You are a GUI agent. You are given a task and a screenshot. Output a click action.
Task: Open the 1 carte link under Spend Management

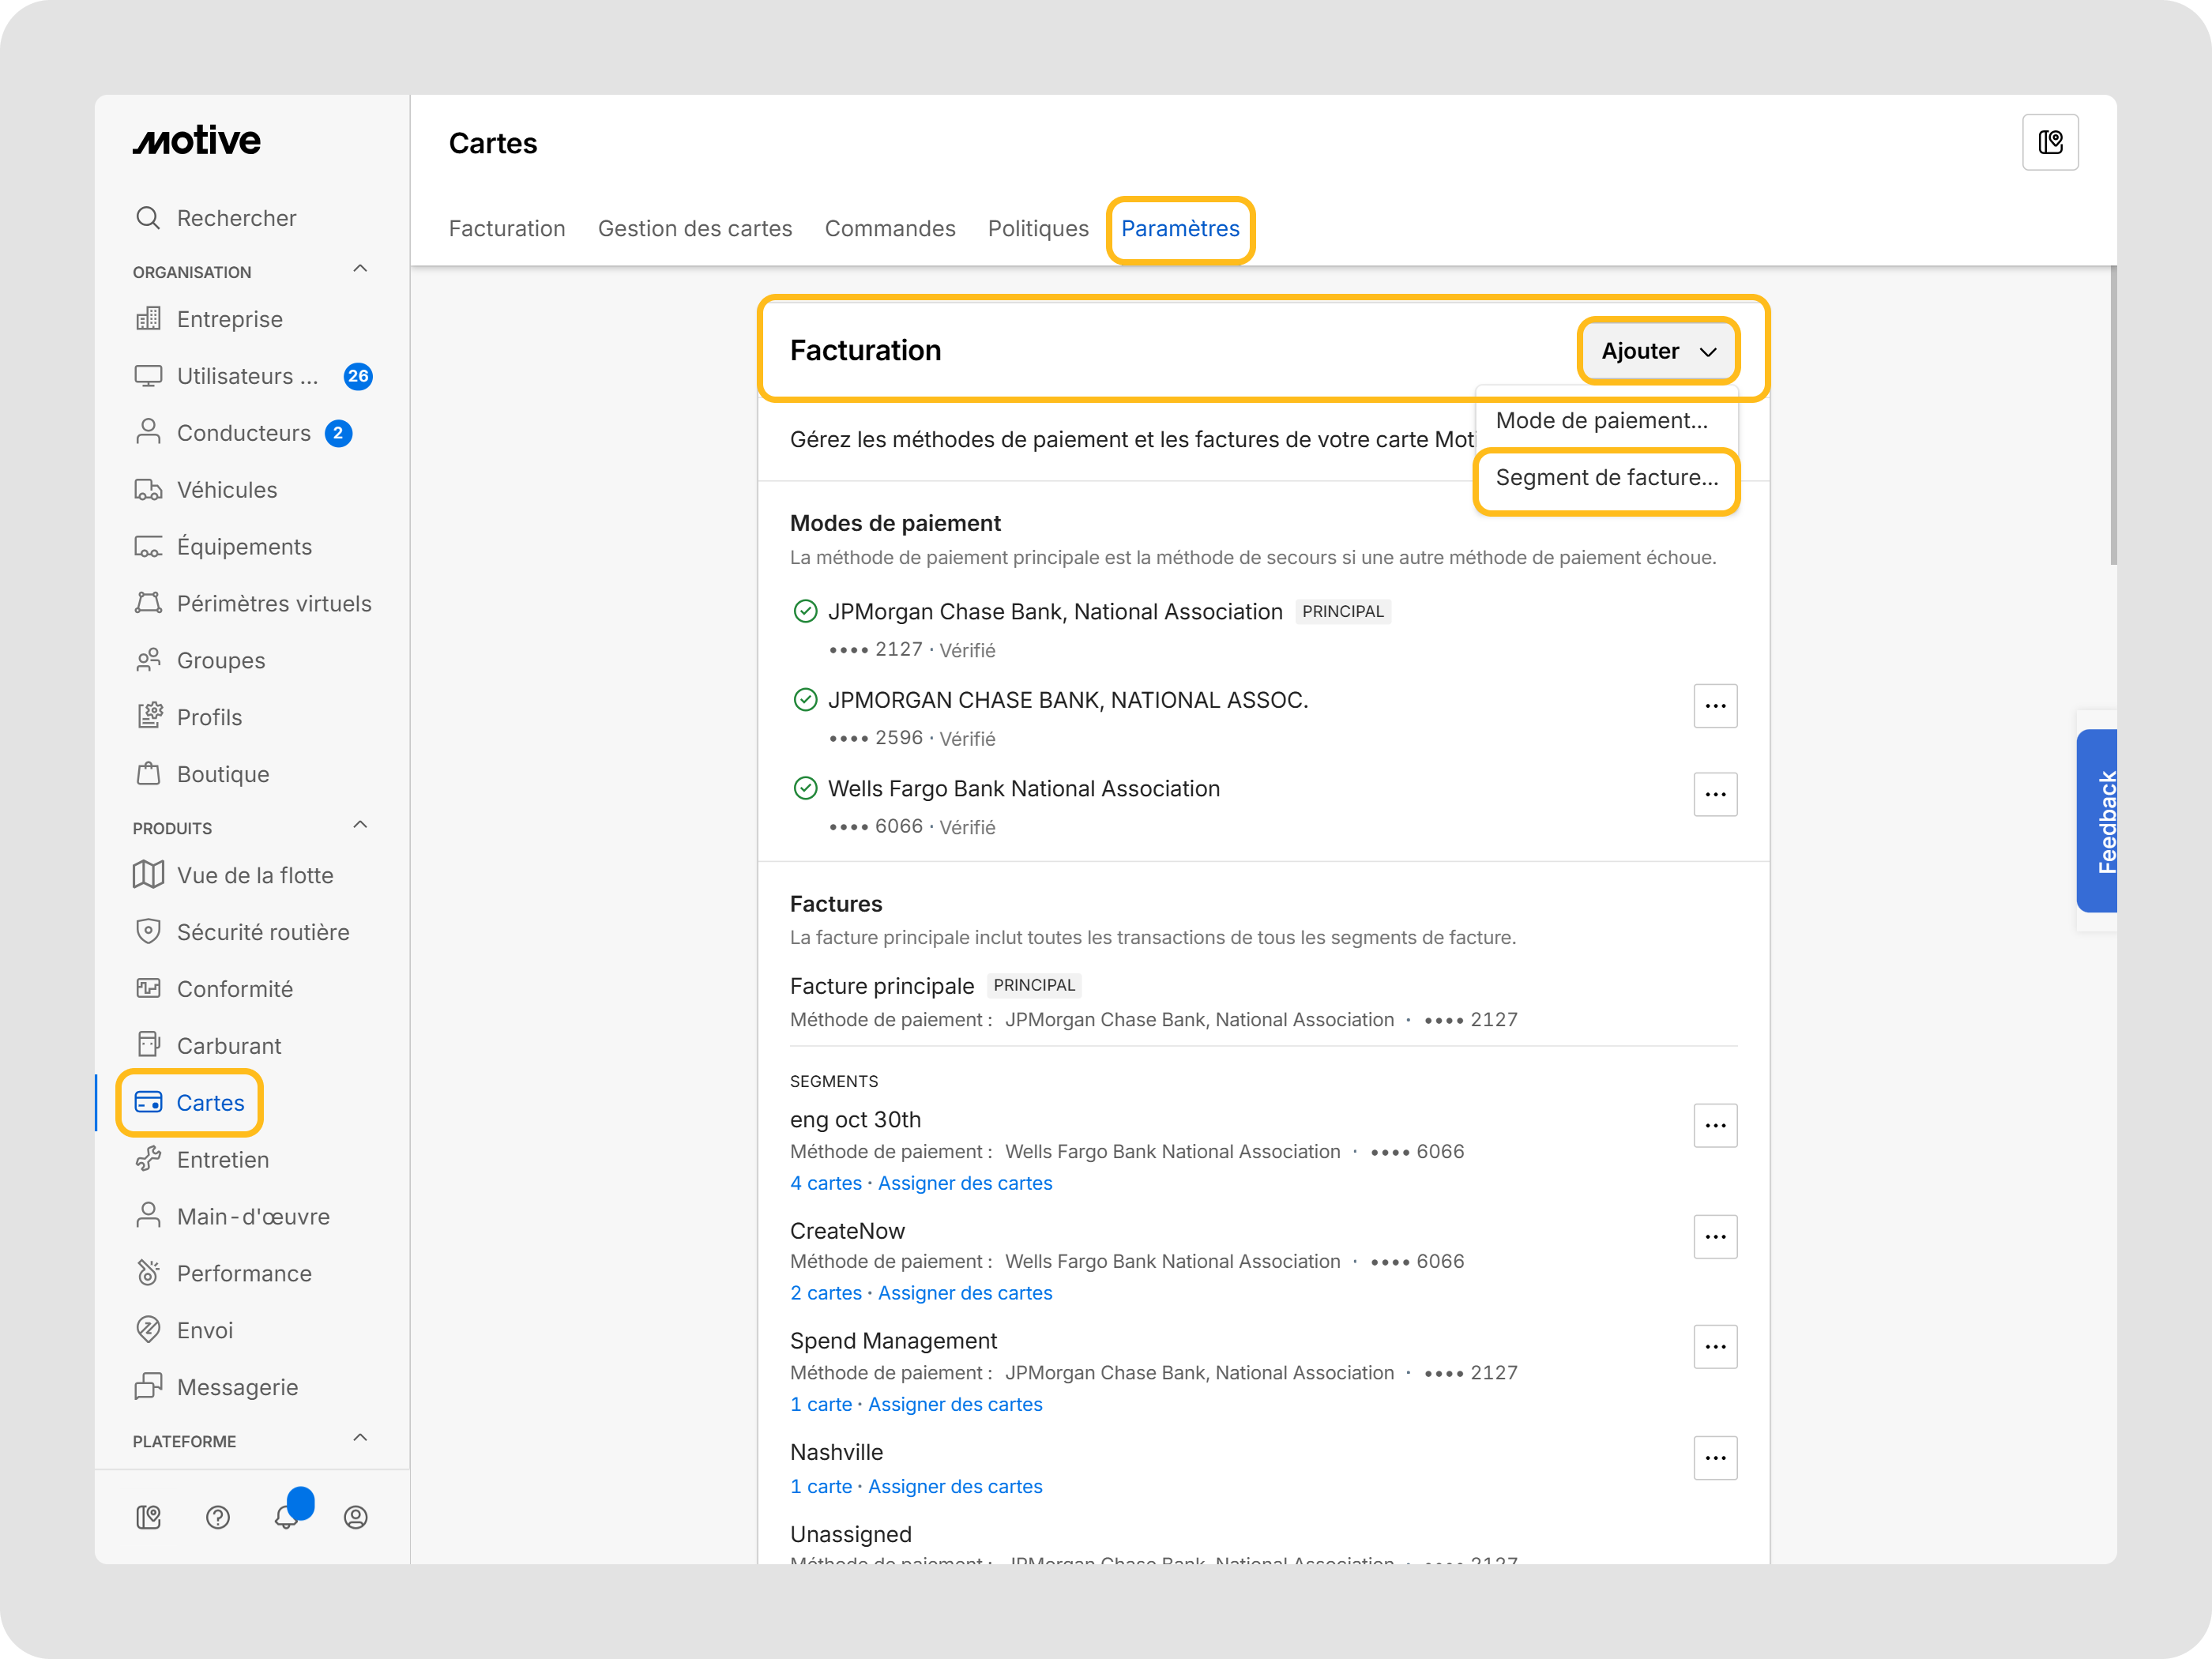pos(821,1404)
